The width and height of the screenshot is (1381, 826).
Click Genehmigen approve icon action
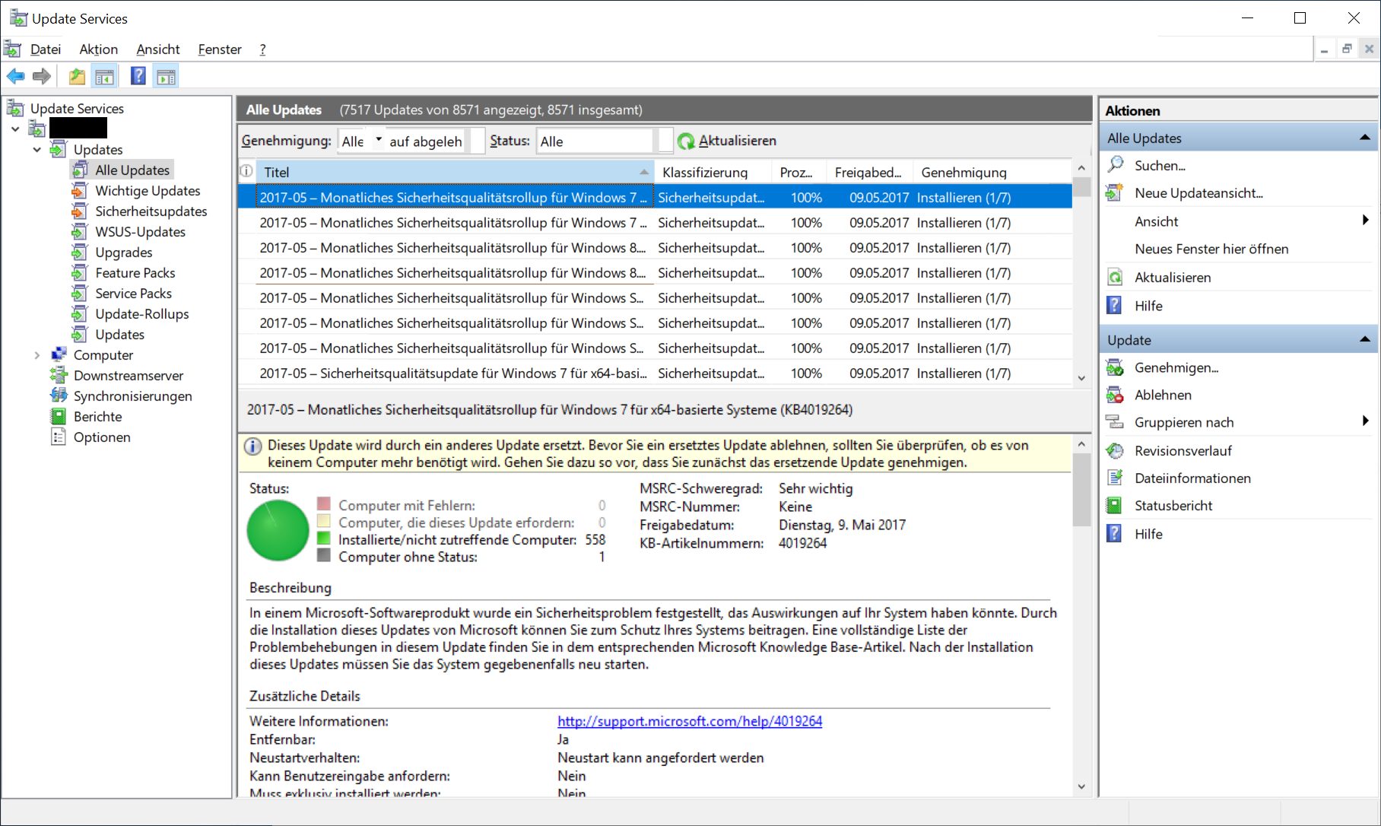[x=1116, y=368]
